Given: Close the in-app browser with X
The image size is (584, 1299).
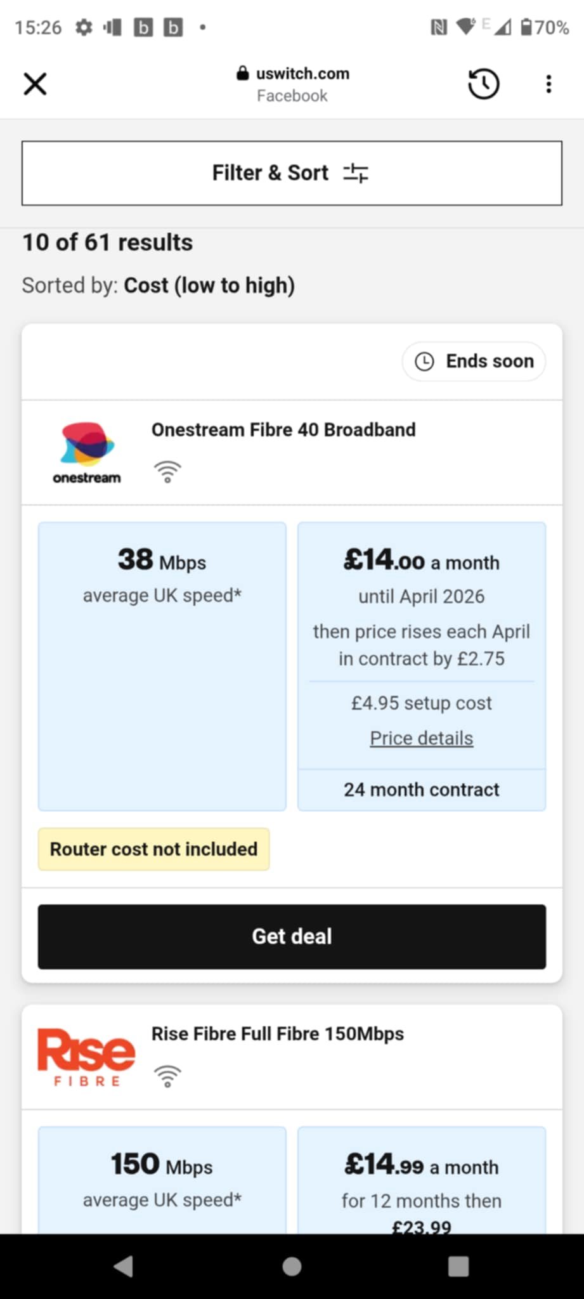Looking at the screenshot, I should [36, 84].
